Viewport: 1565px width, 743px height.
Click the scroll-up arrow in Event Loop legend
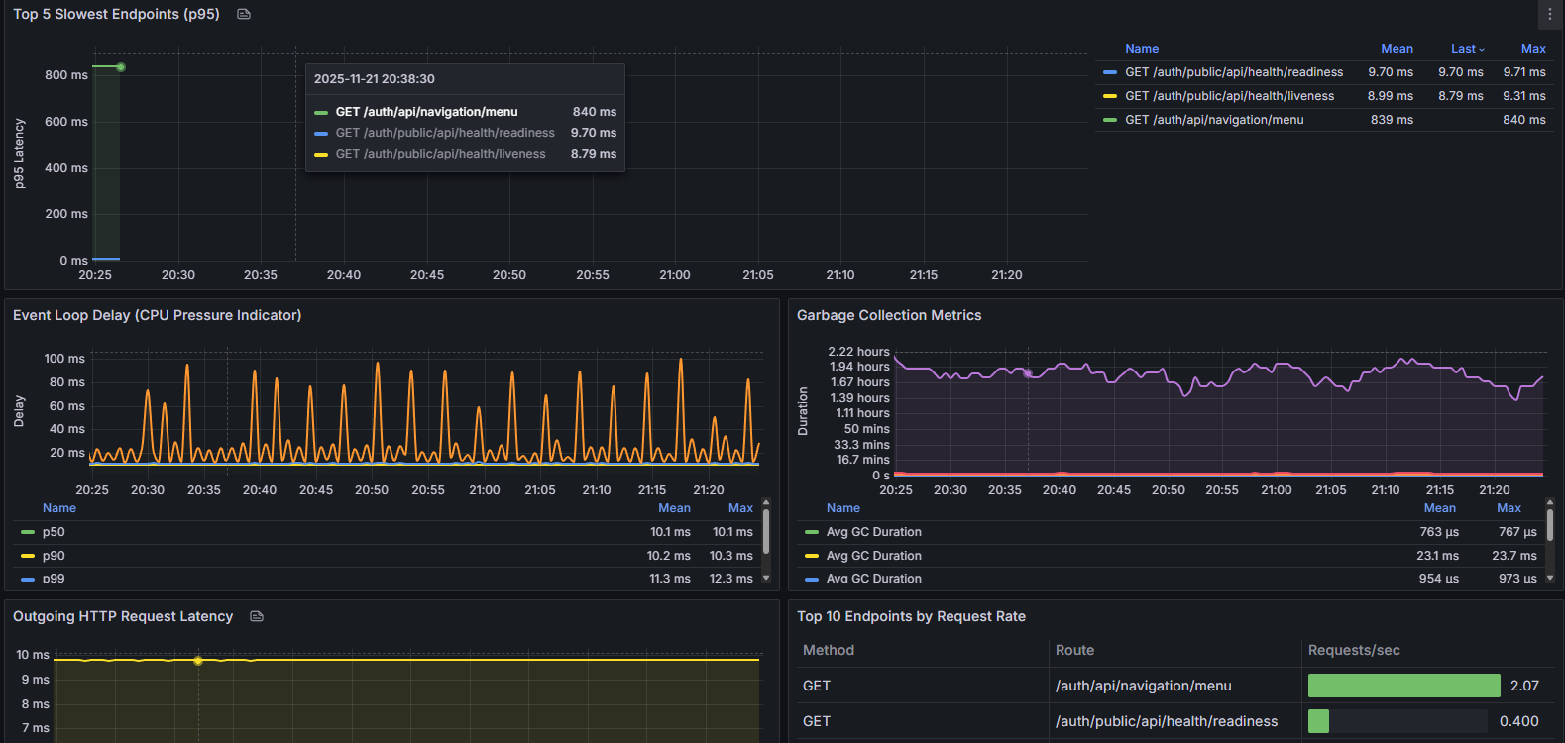coord(766,504)
